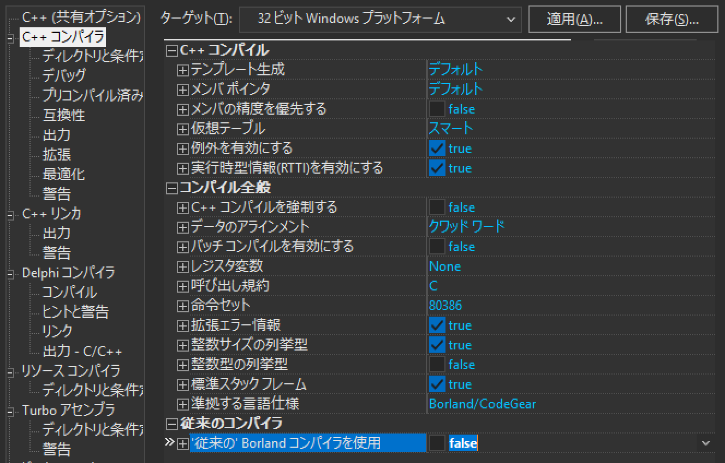The width and height of the screenshot is (725, 463).
Task: Open the ターゲット platform dropdown
Action: (512, 19)
